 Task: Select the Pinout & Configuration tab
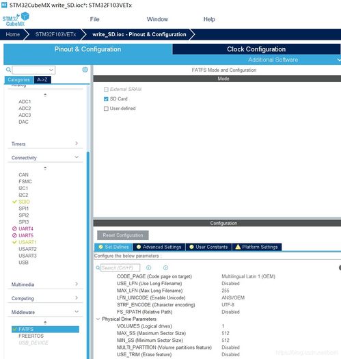click(87, 49)
